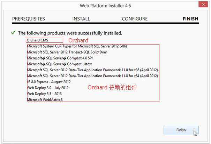Click Microsoft System CLR Types for SQL Server 2012 (x86)
Image resolution: width=211 pixels, height=144 pixels.
click(x=77, y=46)
